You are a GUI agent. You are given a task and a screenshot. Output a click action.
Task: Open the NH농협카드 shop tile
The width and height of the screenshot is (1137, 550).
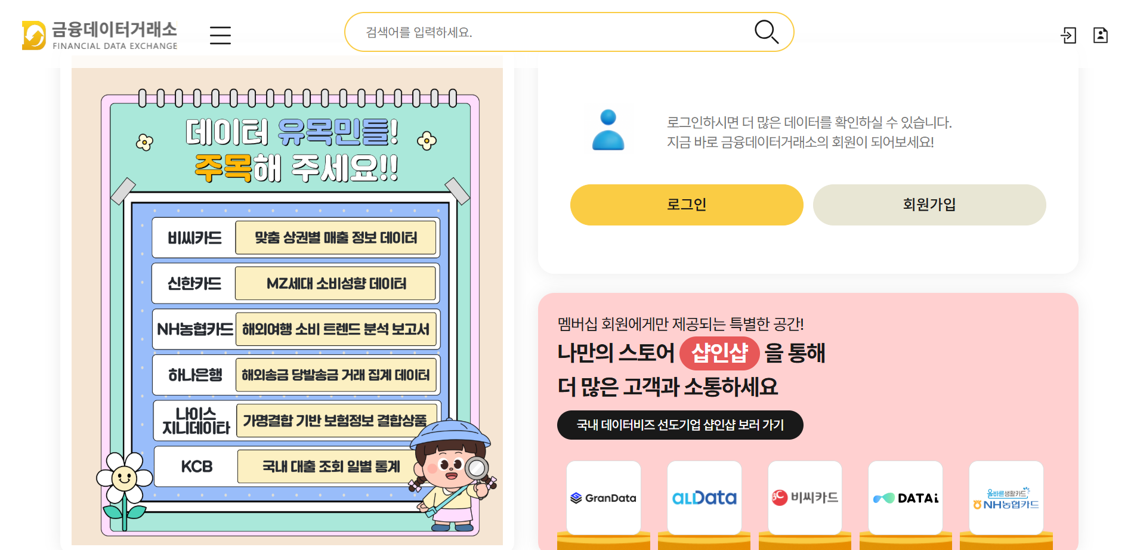tap(1006, 498)
